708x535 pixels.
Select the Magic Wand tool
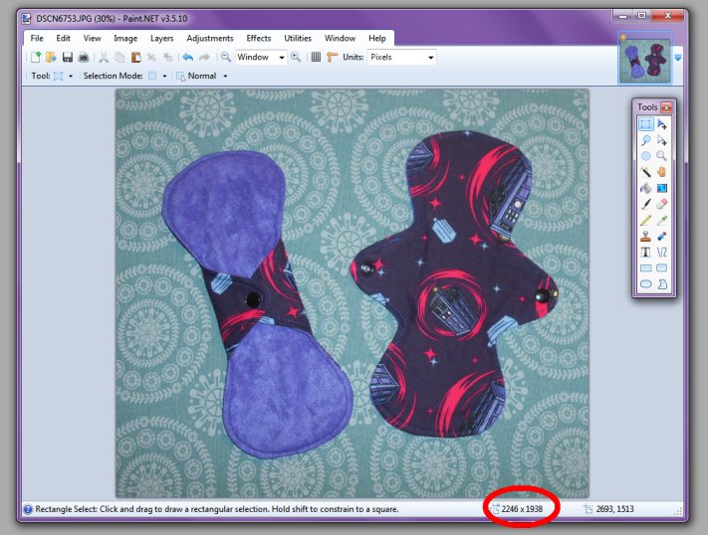(x=645, y=172)
